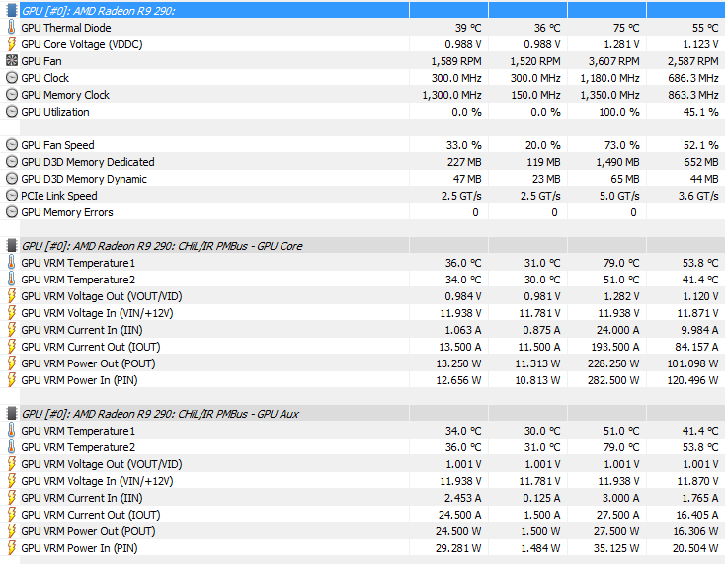Click the 282.500 W maximum power in value

tap(613, 380)
